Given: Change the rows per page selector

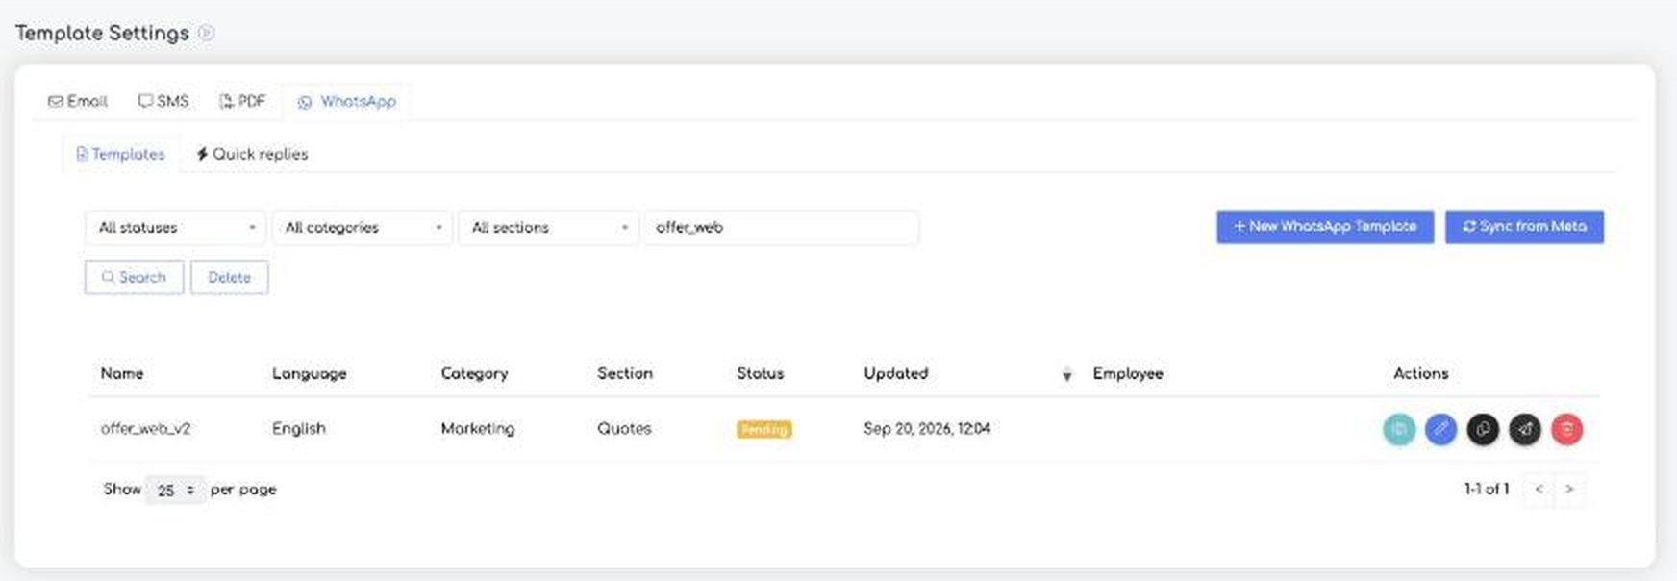Looking at the screenshot, I should click(175, 491).
